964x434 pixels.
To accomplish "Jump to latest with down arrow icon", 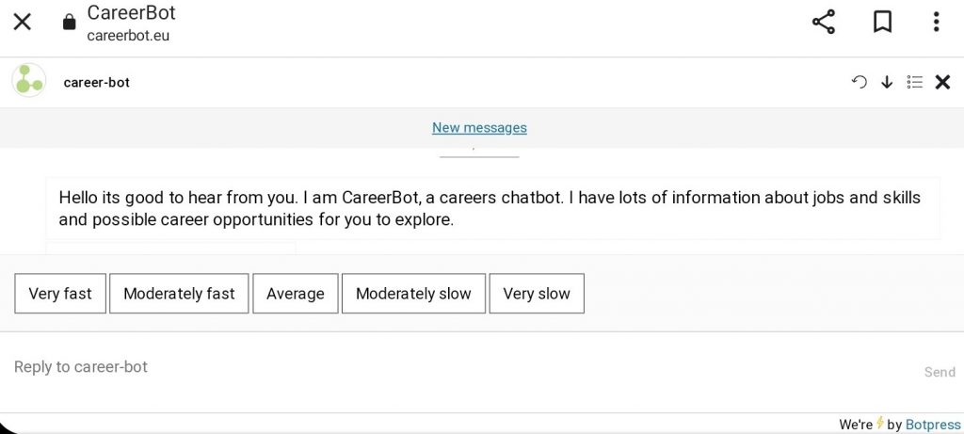I will [x=887, y=82].
